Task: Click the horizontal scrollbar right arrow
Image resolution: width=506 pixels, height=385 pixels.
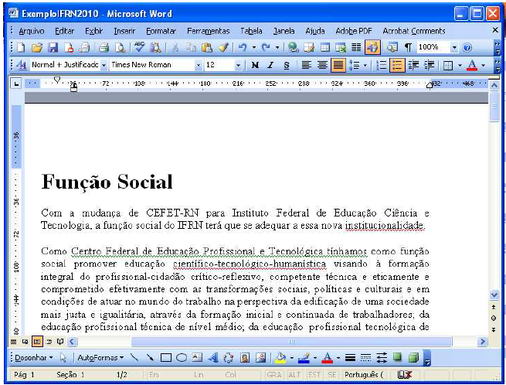Action: click(x=482, y=341)
